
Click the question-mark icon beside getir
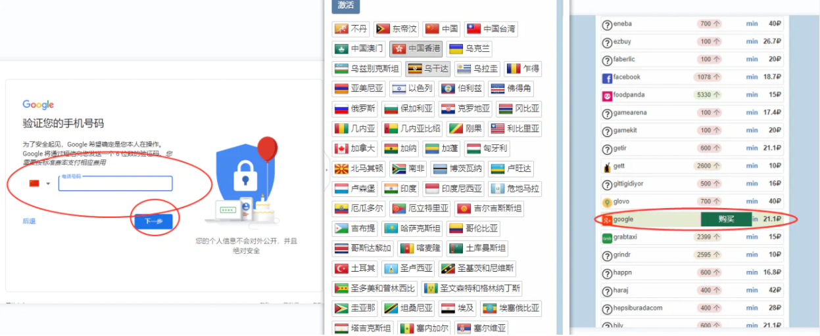(x=607, y=149)
